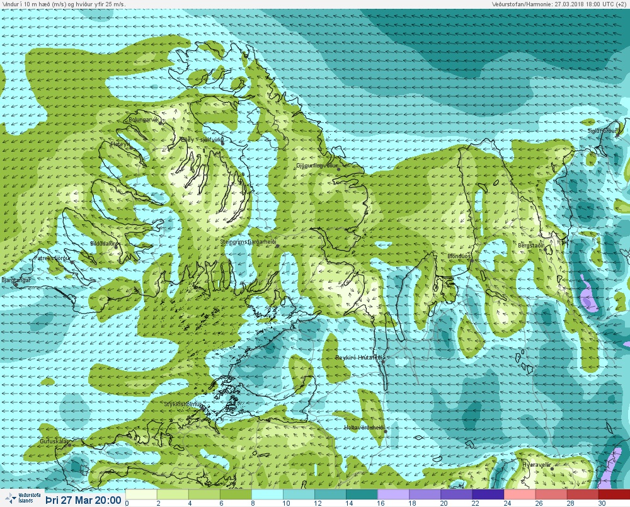Select the 18–20 m/s purple legend swatch

(425, 494)
